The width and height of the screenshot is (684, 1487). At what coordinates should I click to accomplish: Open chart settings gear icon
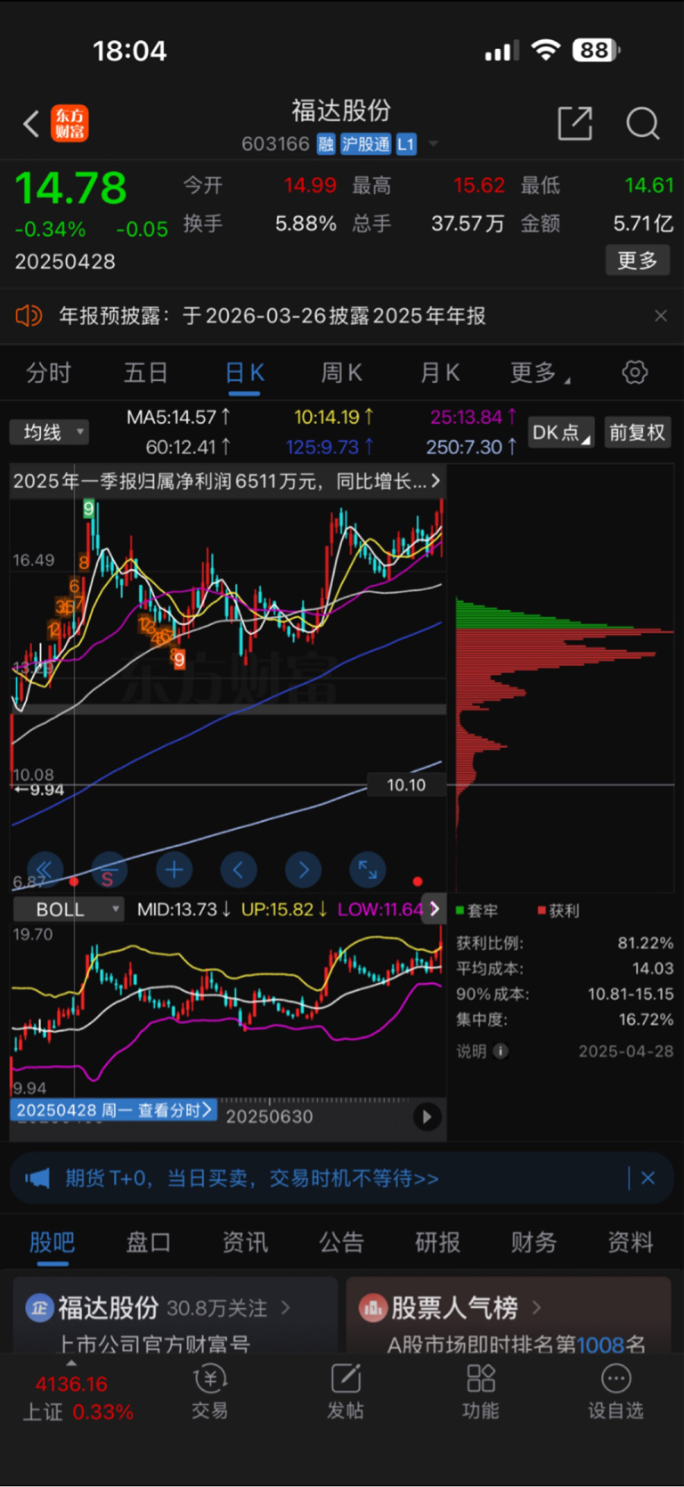pyautogui.click(x=635, y=372)
